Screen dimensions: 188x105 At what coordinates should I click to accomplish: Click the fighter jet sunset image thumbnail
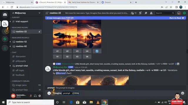point(77,34)
